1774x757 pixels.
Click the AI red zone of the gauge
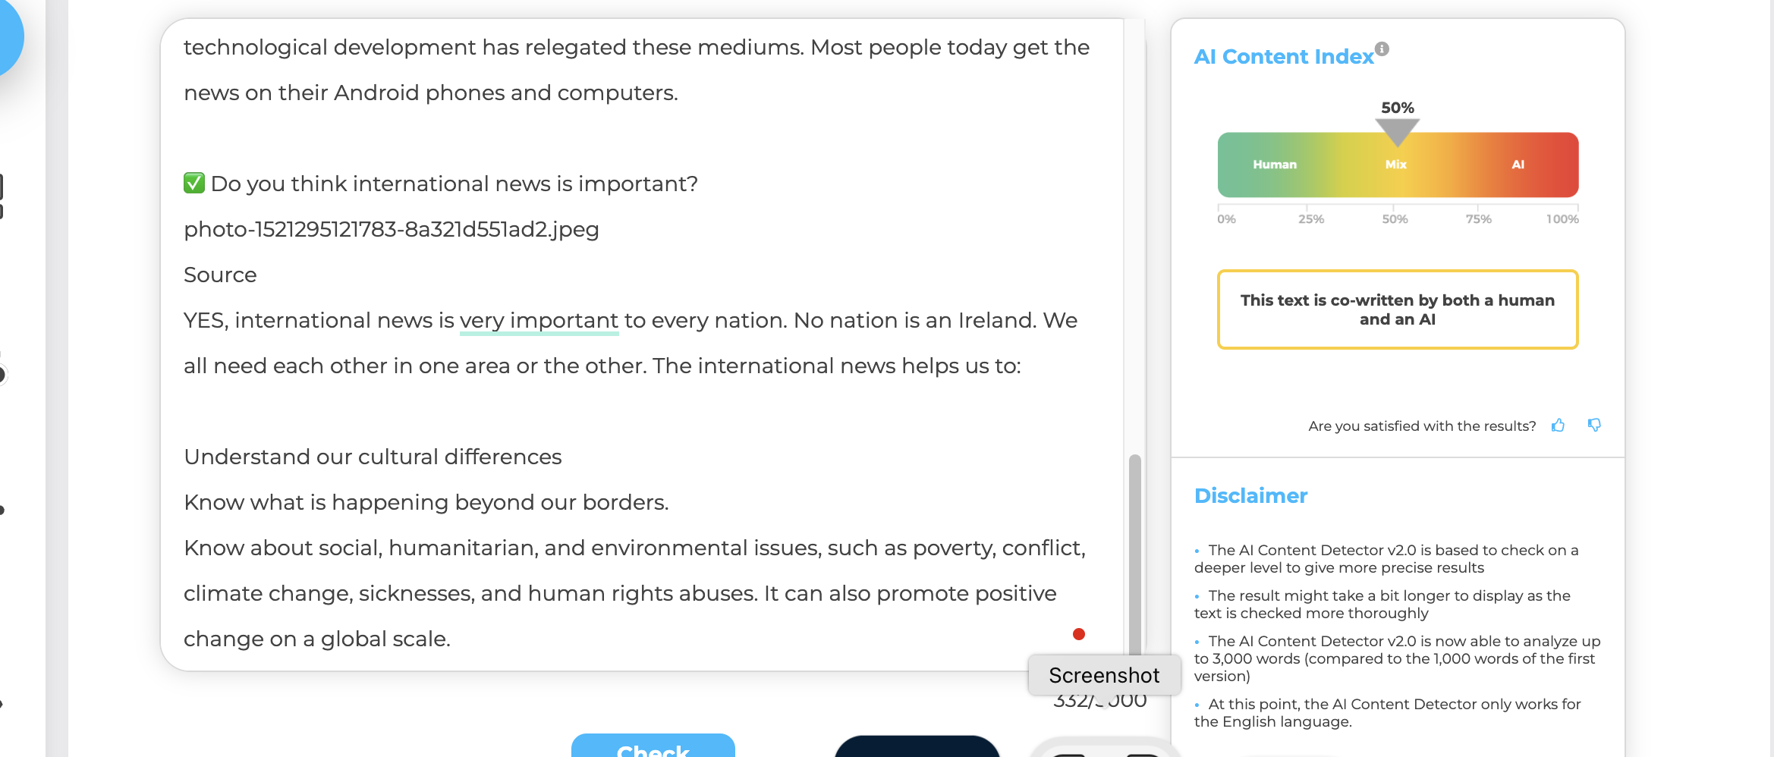point(1518,165)
